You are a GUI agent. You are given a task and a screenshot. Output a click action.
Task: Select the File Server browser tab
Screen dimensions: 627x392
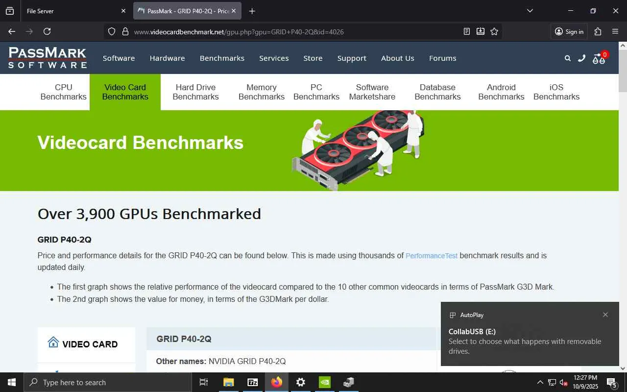(76, 11)
